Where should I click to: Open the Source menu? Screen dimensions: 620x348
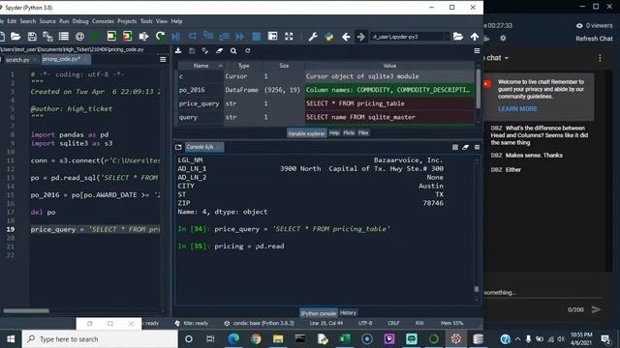47,21
